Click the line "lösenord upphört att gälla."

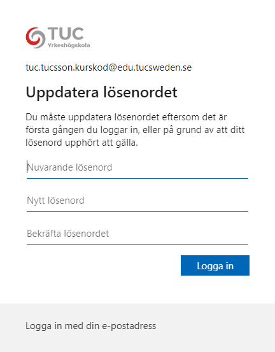pos(81,143)
